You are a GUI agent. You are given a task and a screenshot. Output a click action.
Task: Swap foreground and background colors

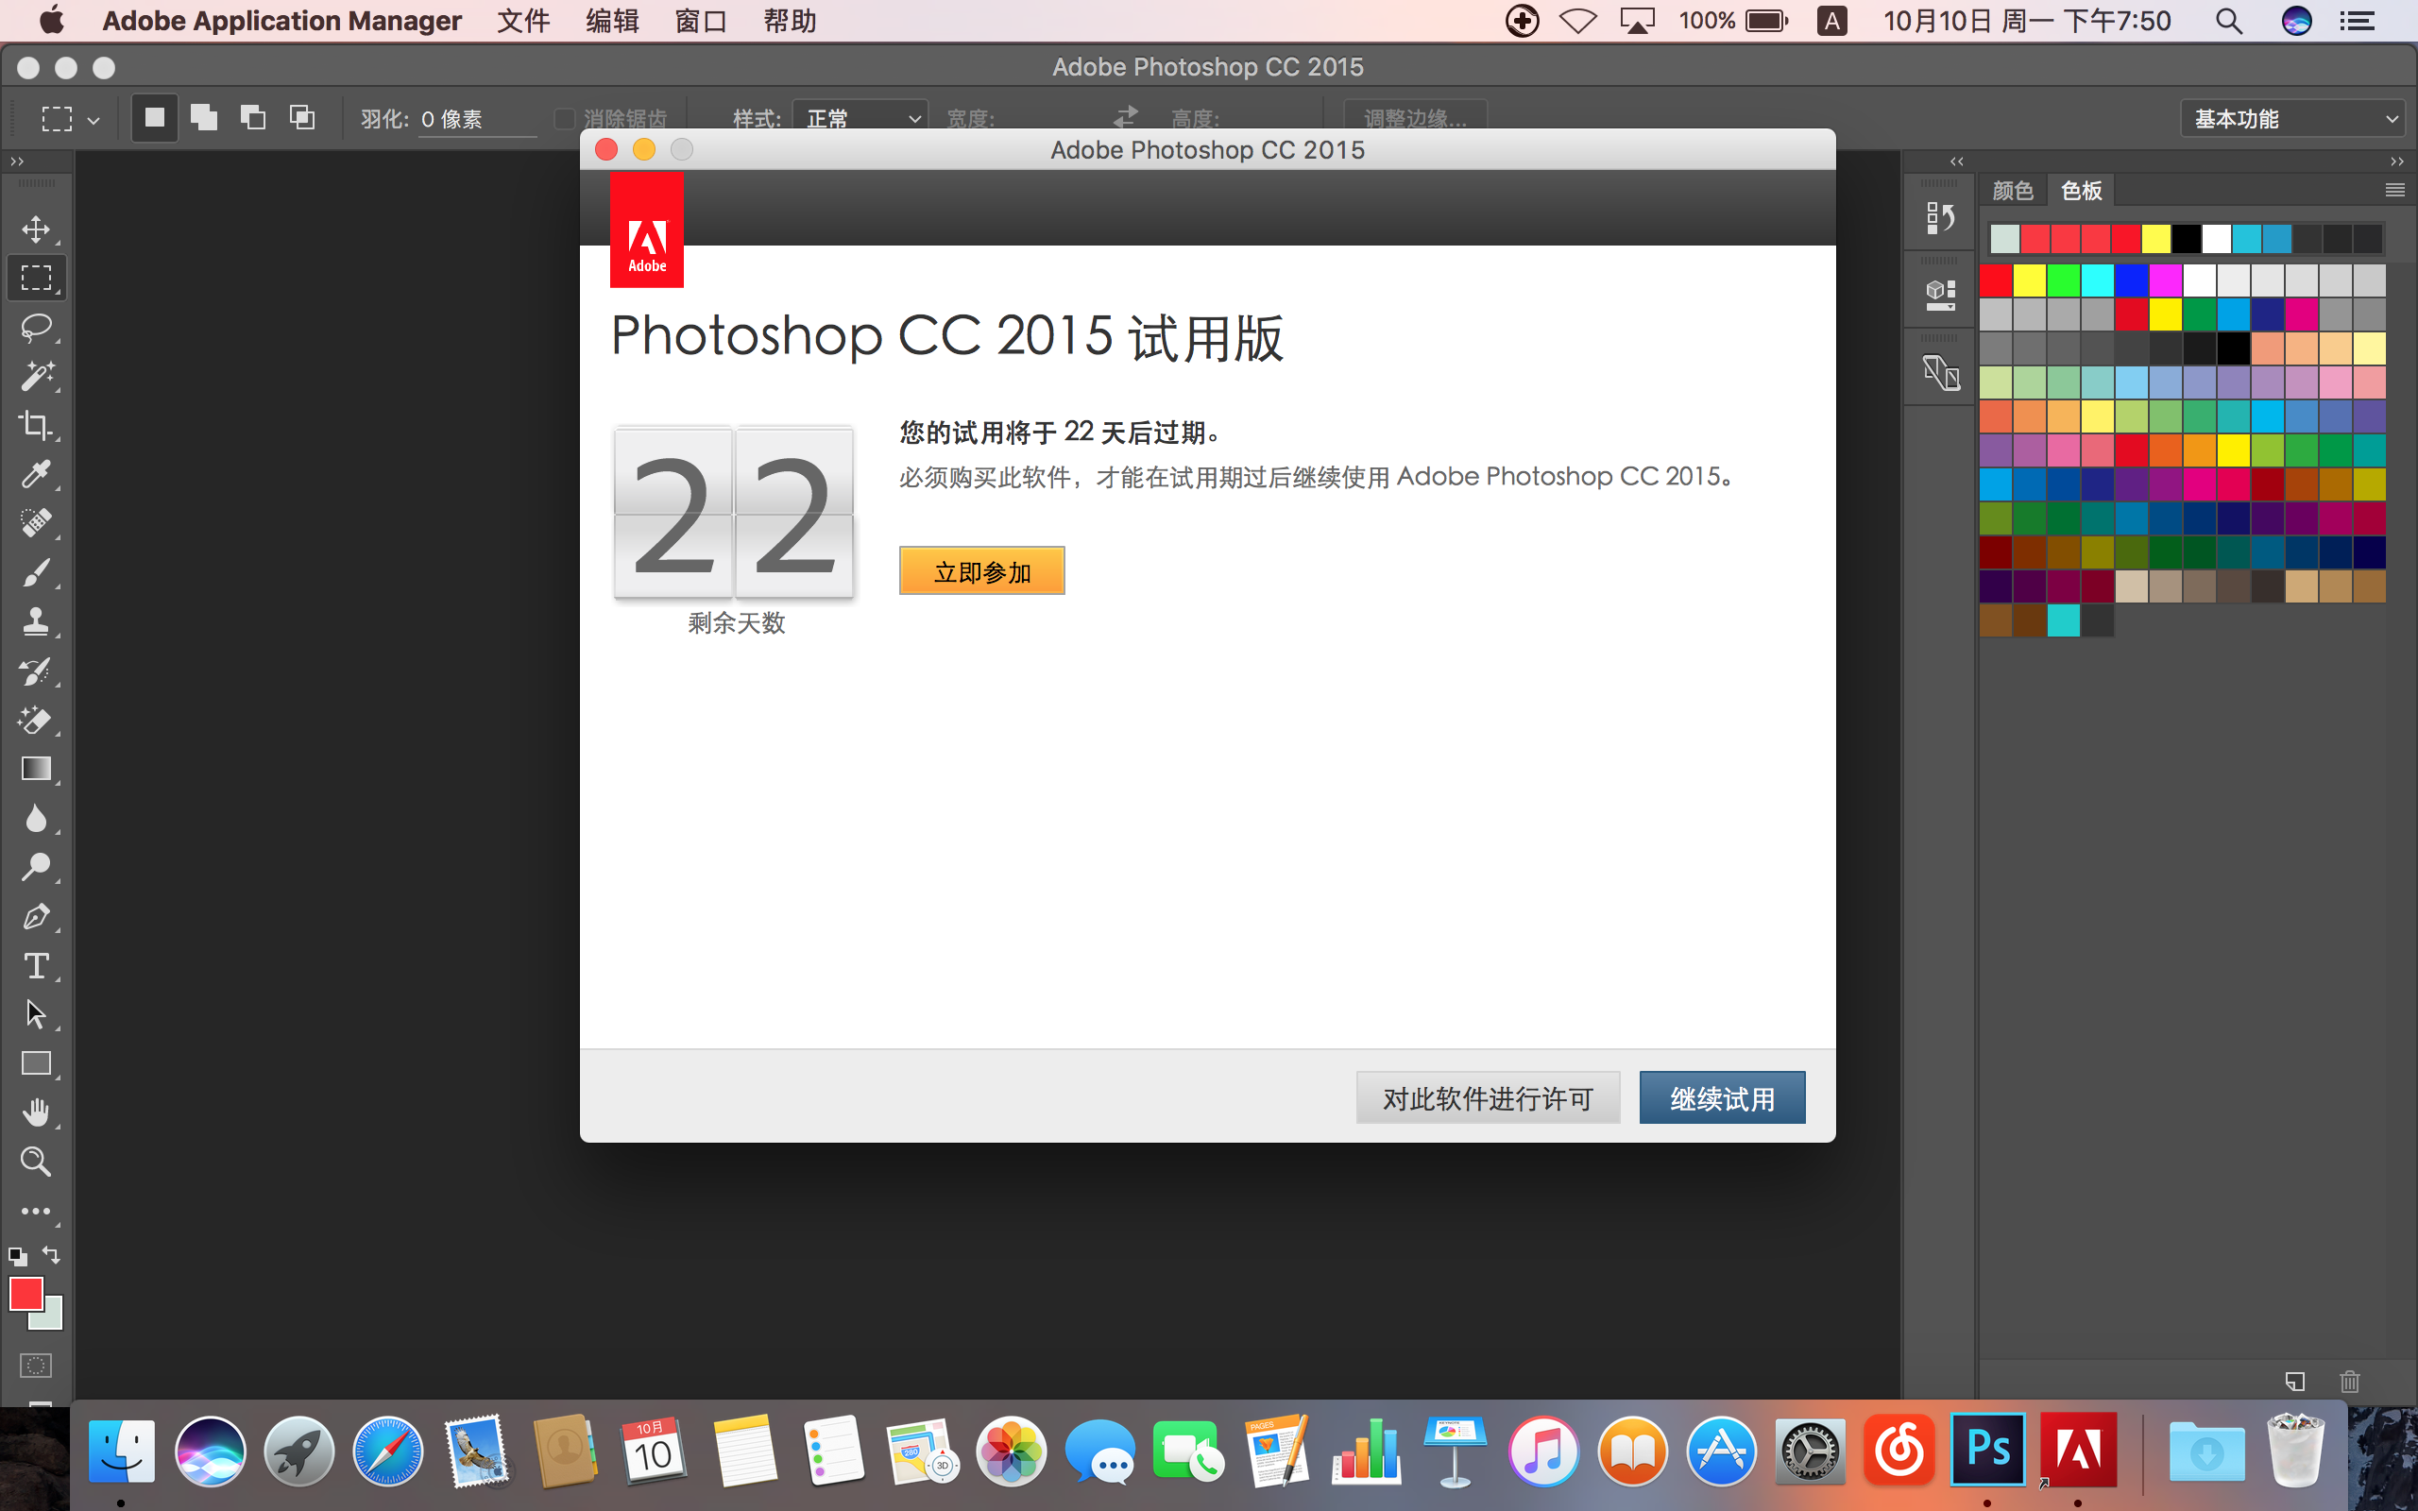tap(52, 1255)
